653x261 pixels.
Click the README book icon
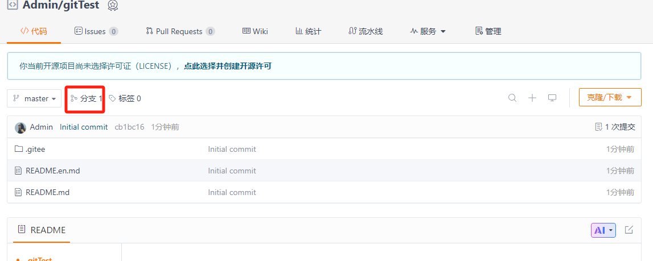(x=20, y=229)
